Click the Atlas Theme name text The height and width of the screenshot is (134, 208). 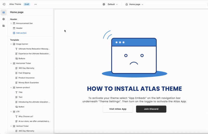coord(15,4)
